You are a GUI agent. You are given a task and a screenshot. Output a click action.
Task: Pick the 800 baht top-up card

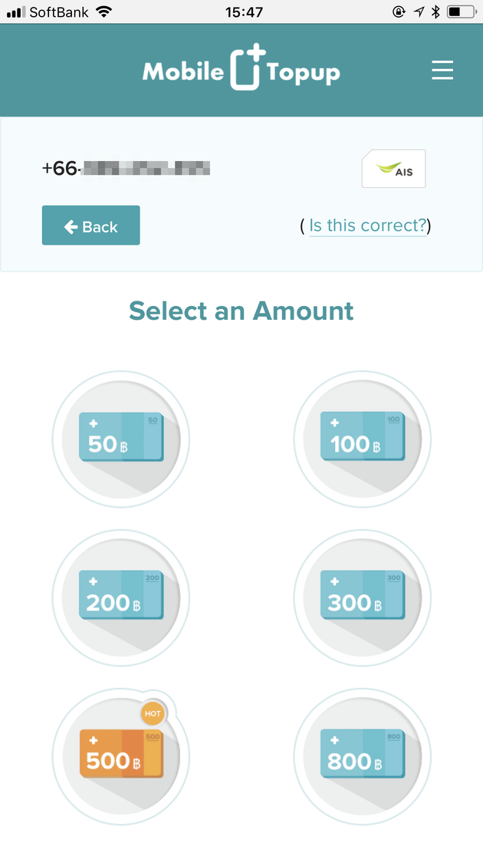point(362,756)
